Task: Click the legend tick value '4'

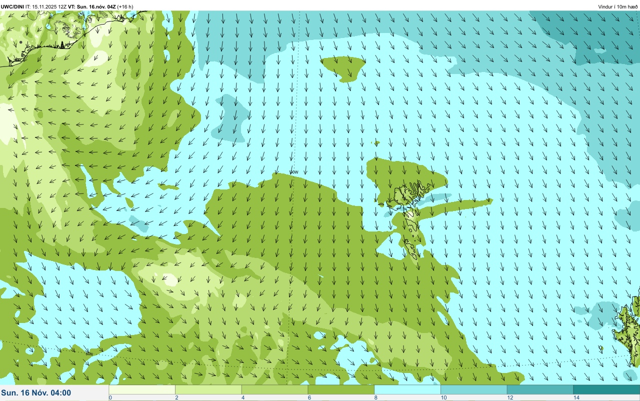Action: 242,397
